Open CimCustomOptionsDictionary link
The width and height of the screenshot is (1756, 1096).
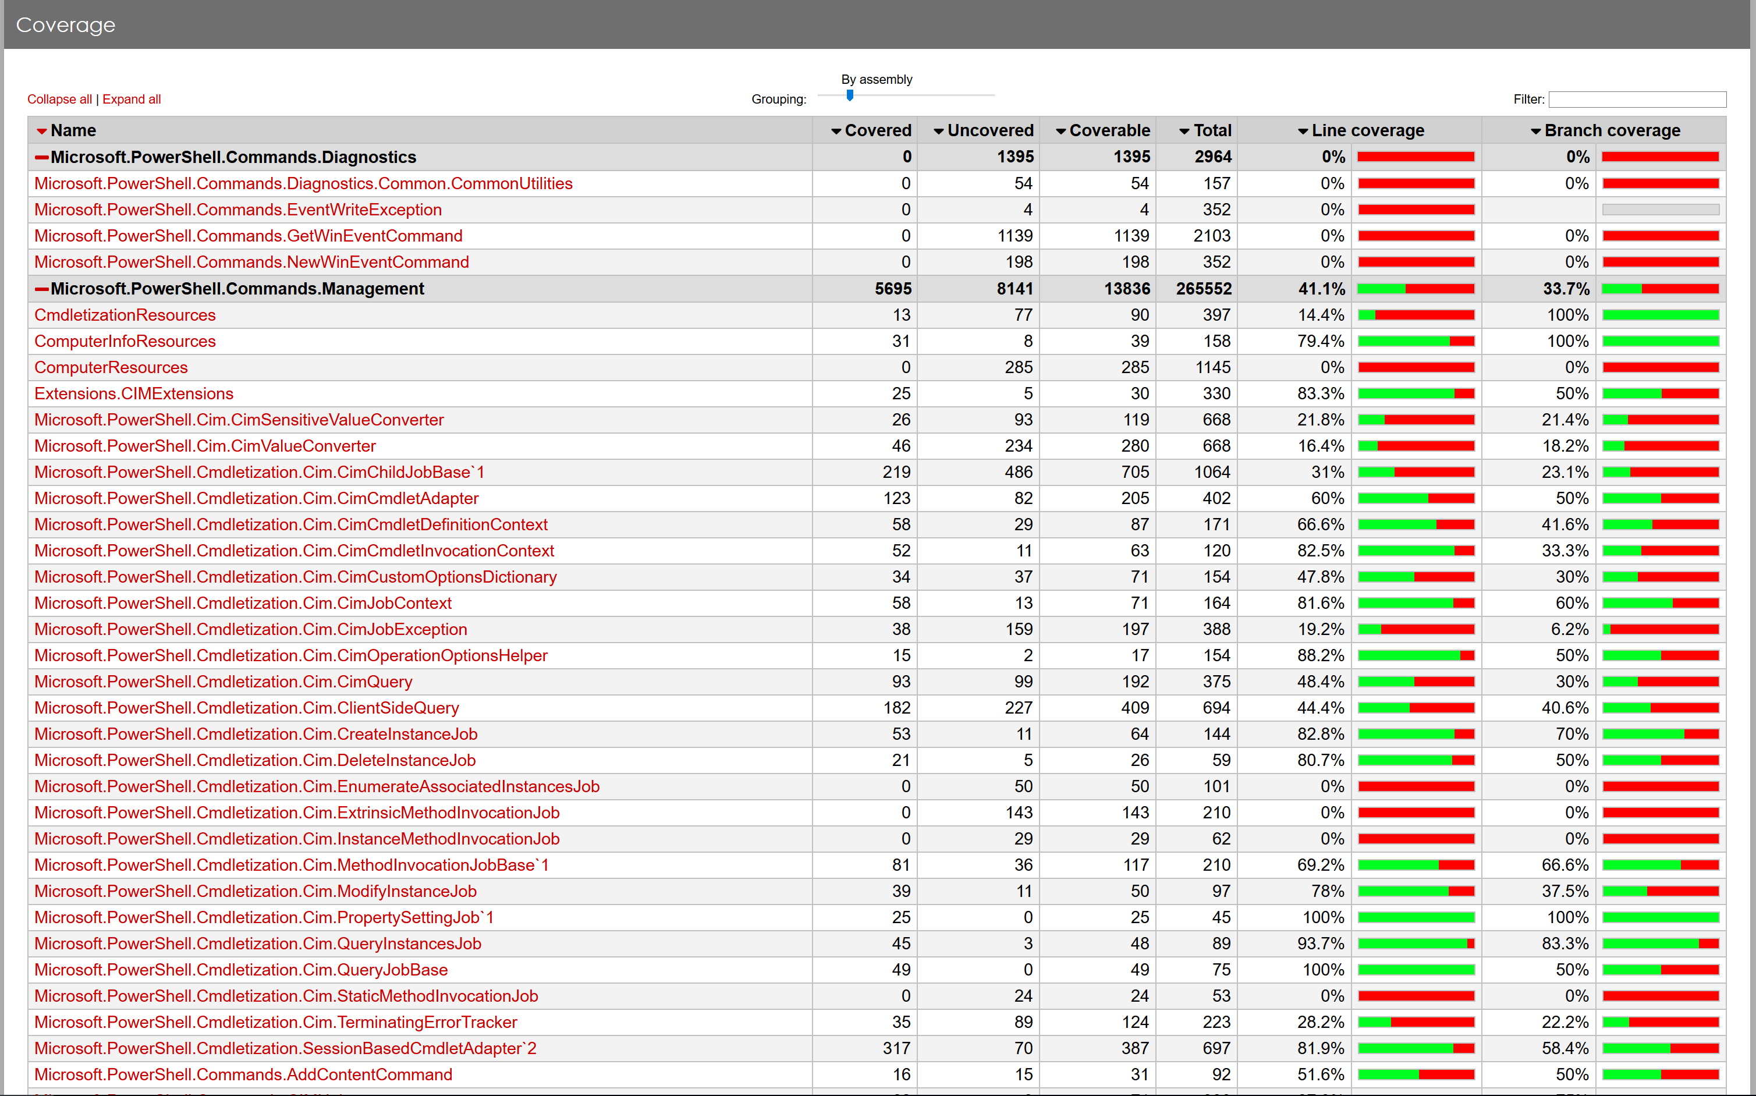coord(295,576)
